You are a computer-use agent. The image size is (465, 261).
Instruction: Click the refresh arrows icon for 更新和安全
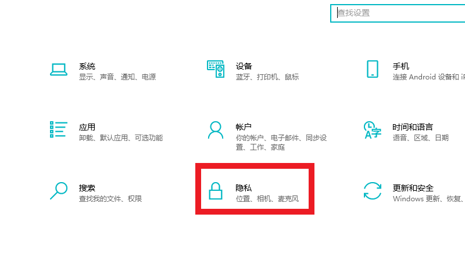click(373, 191)
